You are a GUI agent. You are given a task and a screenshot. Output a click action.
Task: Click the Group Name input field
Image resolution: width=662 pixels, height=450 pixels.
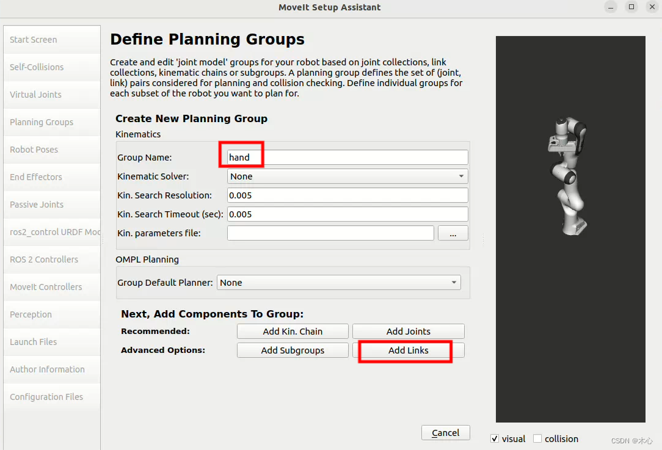pos(347,157)
